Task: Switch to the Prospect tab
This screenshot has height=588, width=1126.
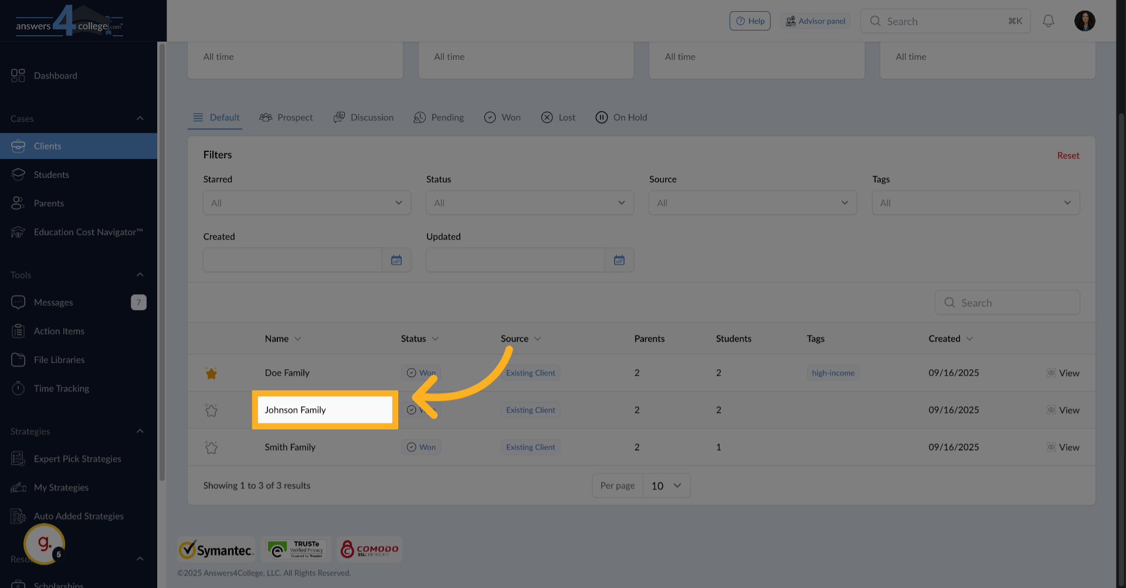Action: pyautogui.click(x=286, y=117)
